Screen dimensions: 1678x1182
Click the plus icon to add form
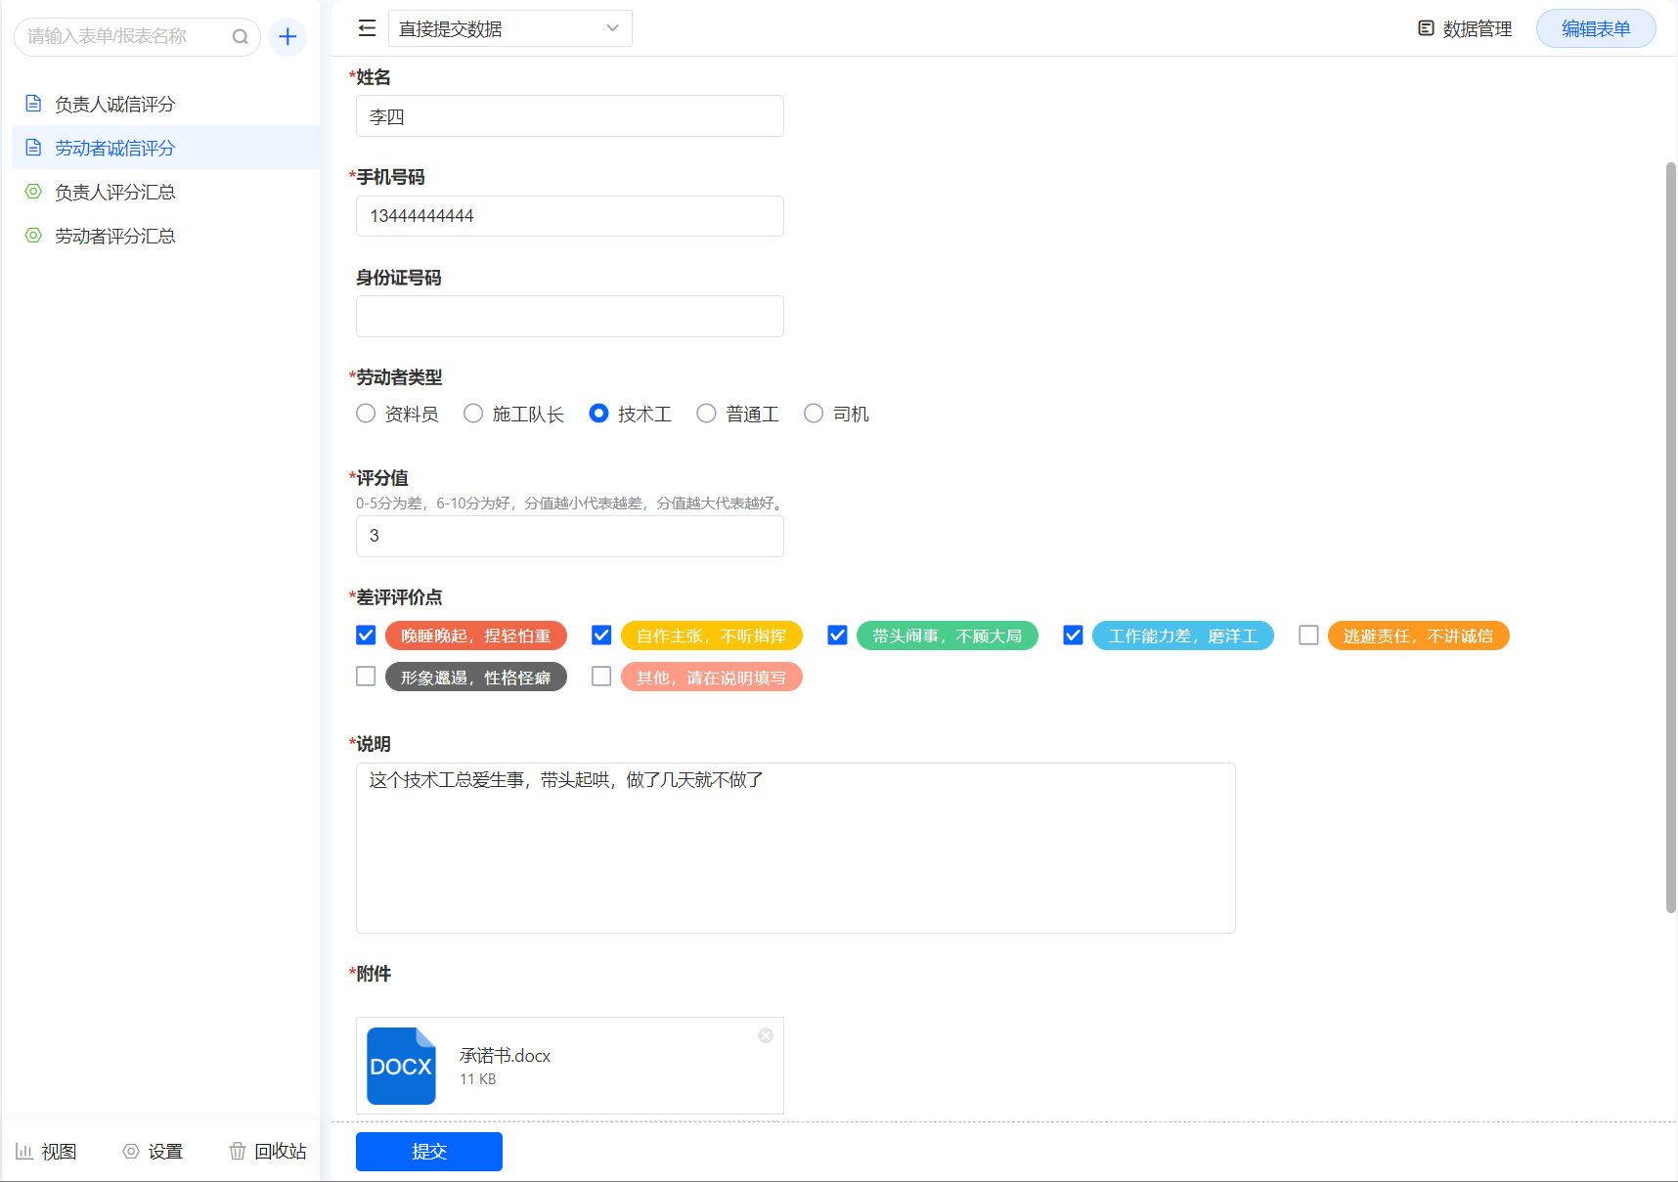pyautogui.click(x=287, y=37)
